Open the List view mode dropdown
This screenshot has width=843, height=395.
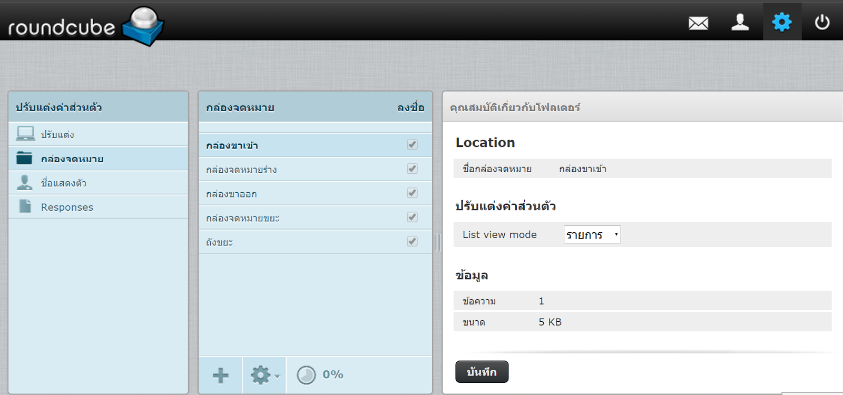tap(592, 235)
